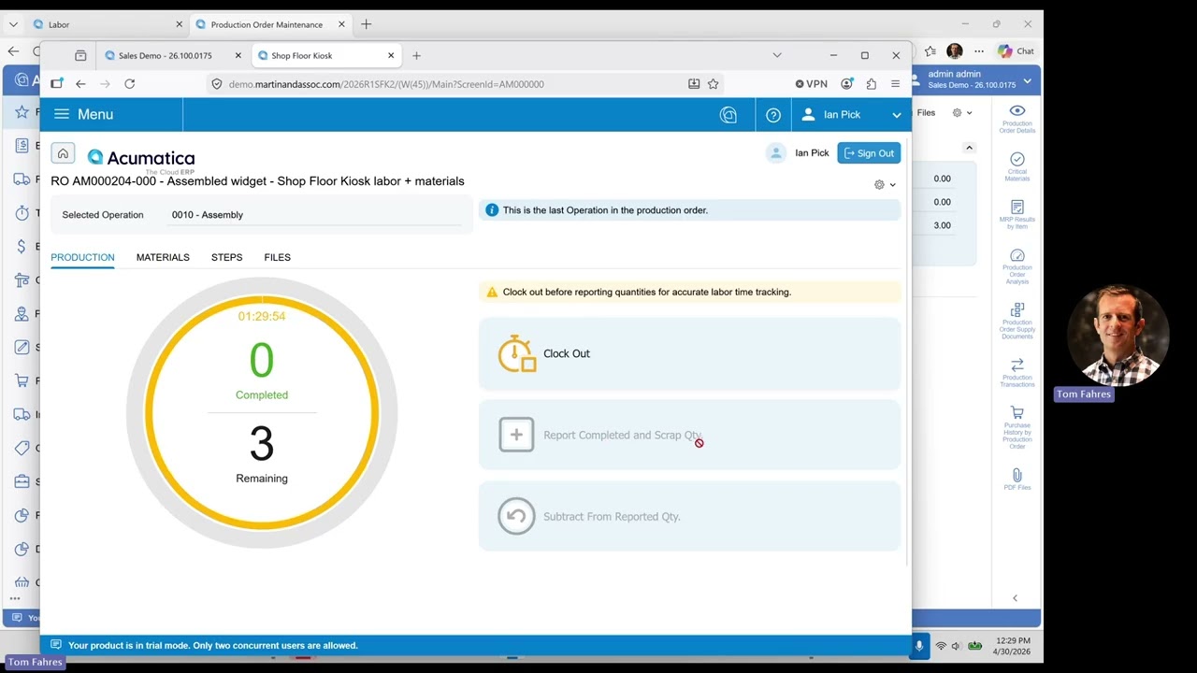Click the Acumatica swirl icon in the blue header
1197x673 pixels.
pyautogui.click(x=728, y=115)
